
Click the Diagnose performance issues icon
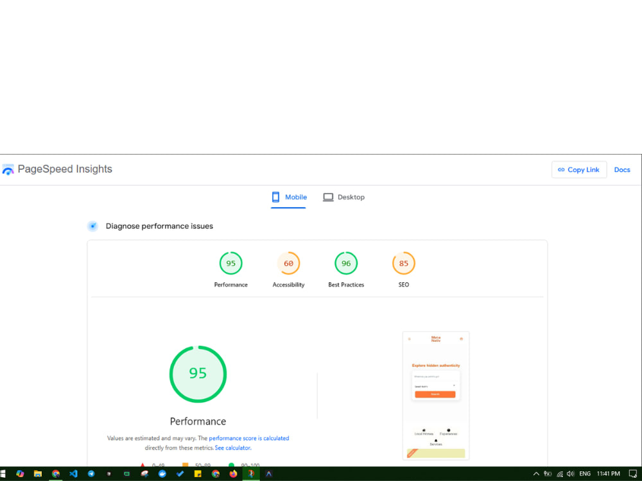tap(93, 226)
